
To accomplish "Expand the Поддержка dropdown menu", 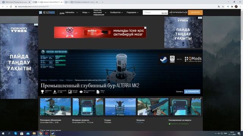I will pyautogui.click(x=132, y=12).
